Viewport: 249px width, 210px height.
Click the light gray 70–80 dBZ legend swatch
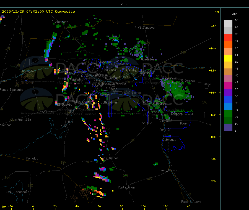pos(228,24)
